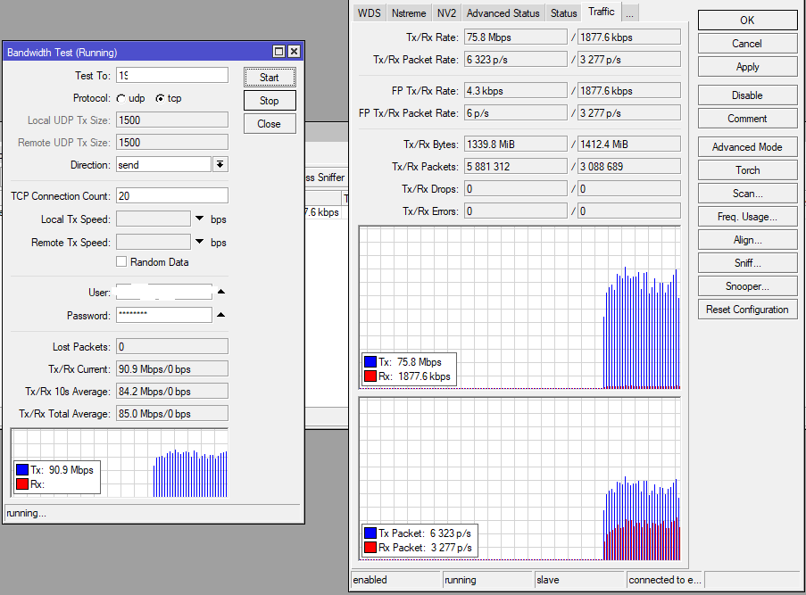Toggle the Random Data checkbox
Image resolution: width=806 pixels, height=595 pixels.
coord(121,262)
